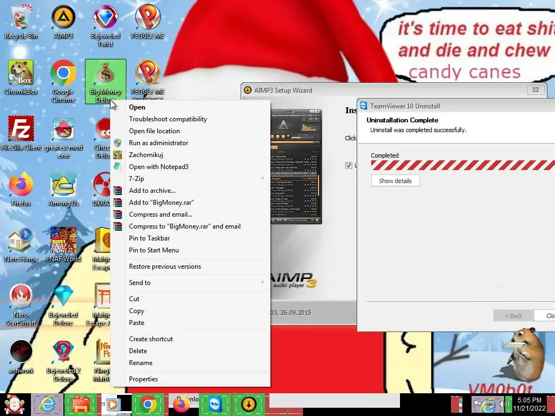Click the AIMP player preview image
The width and height of the screenshot is (555, 416).
pos(296,167)
